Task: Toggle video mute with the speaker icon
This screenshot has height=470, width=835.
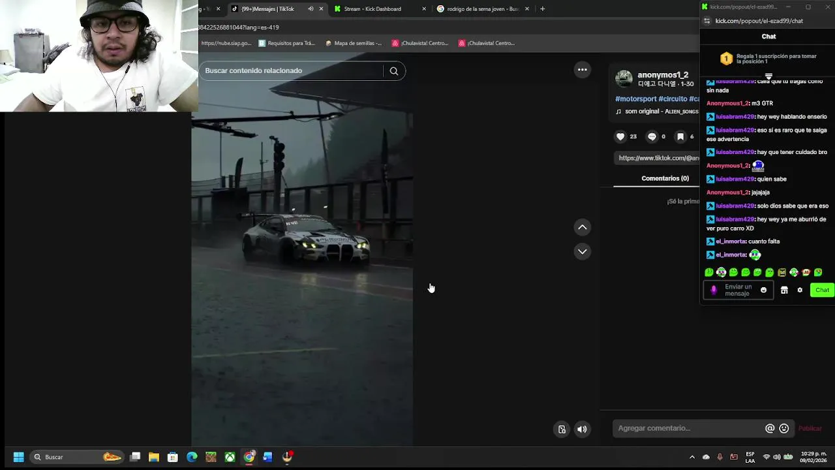Action: [582, 430]
